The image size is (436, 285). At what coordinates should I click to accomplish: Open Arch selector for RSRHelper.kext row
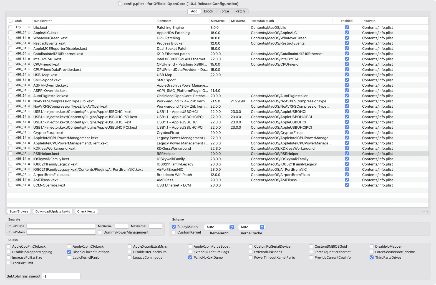(x=23, y=154)
